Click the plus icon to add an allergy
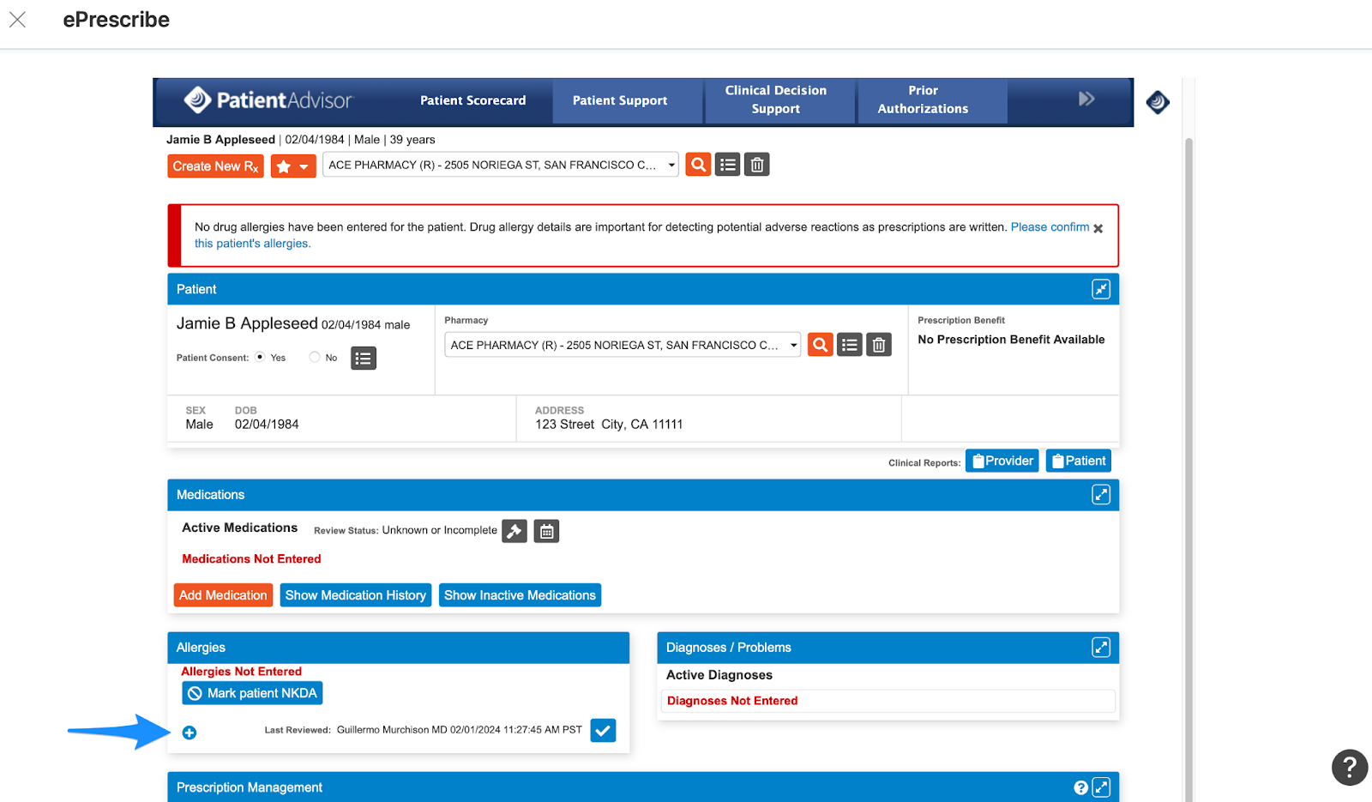 (x=189, y=732)
